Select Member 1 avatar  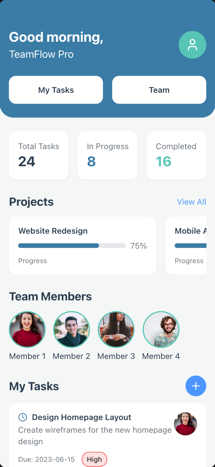[x=27, y=329]
